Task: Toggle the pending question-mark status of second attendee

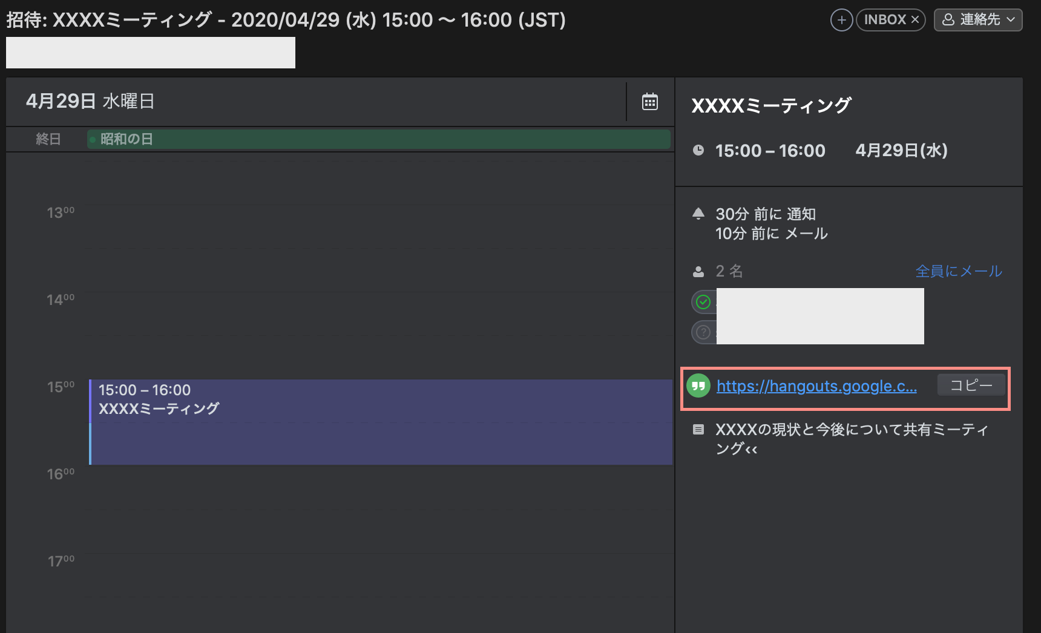Action: coord(703,332)
